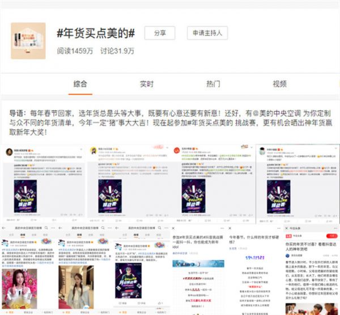Select the 热门 tab
The width and height of the screenshot is (340, 315).
pyautogui.click(x=213, y=84)
